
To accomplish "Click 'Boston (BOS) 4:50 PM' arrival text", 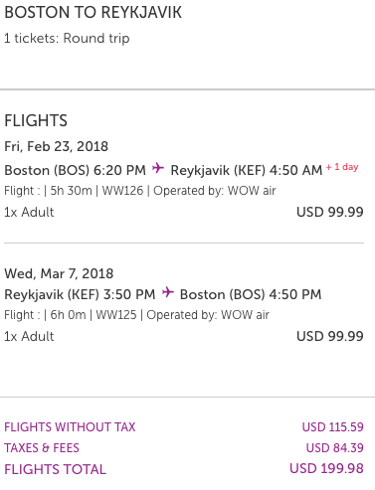I will 251,294.
